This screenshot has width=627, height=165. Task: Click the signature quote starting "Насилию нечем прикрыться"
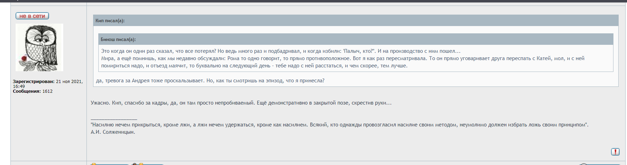coord(339,125)
